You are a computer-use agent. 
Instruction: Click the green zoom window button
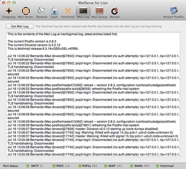(14, 3)
